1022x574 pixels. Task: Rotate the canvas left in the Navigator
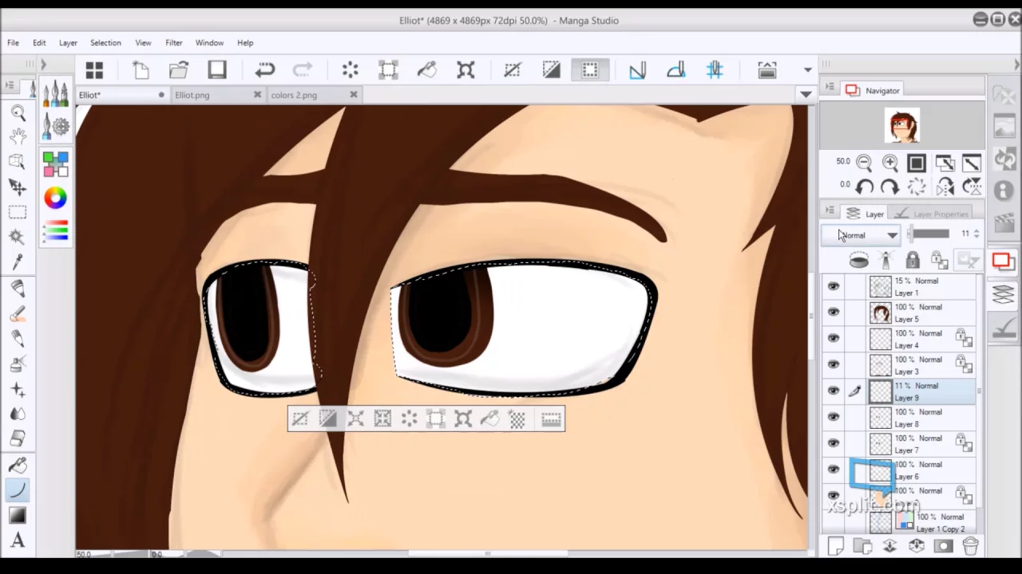[864, 187]
